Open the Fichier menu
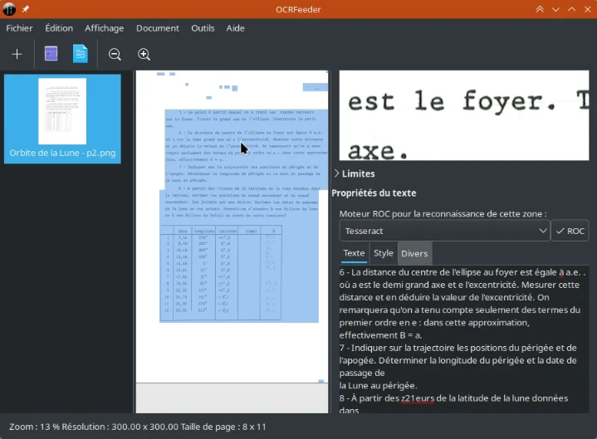 tap(19, 28)
